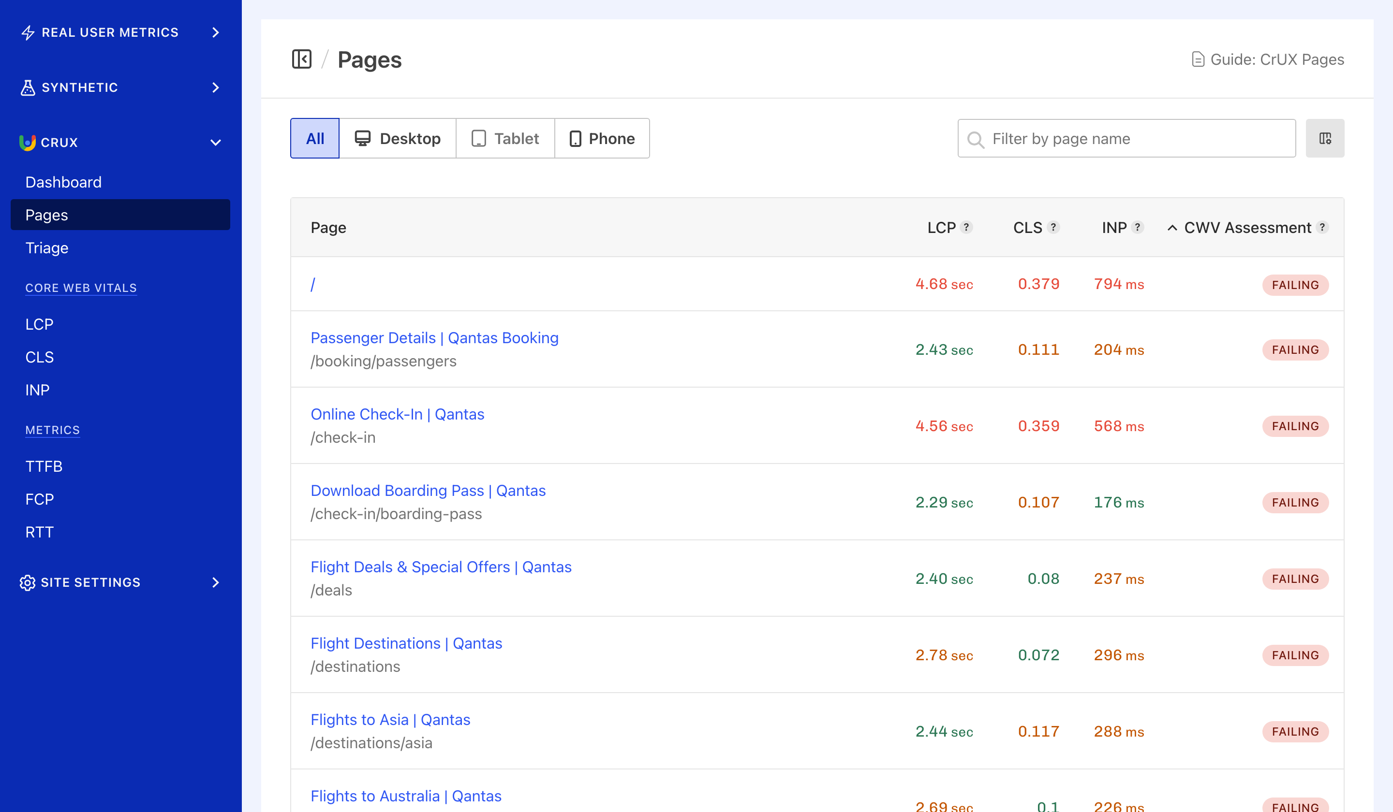Click the CrUX logo icon in the sidebar
Screen dimensions: 1393x812
tap(28, 143)
